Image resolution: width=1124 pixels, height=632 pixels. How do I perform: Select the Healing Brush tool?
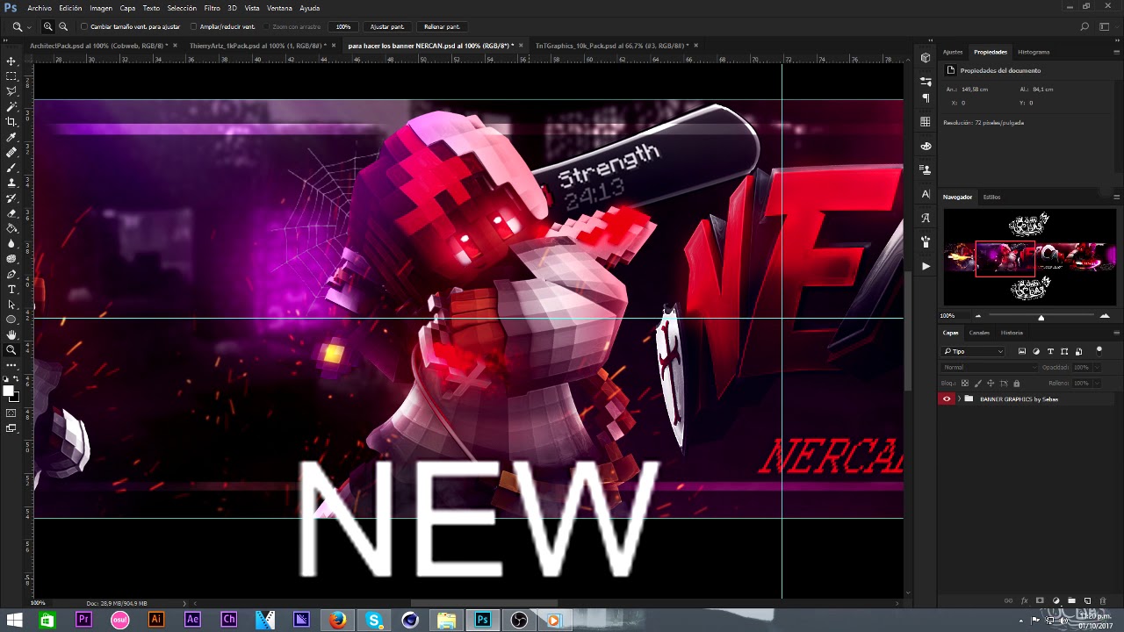coord(11,152)
